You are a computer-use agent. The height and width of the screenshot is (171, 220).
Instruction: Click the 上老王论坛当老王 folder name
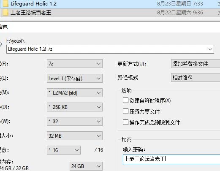click(31, 13)
